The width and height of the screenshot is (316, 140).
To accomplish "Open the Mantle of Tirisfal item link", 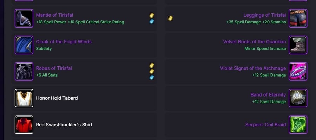I will point(54,15).
